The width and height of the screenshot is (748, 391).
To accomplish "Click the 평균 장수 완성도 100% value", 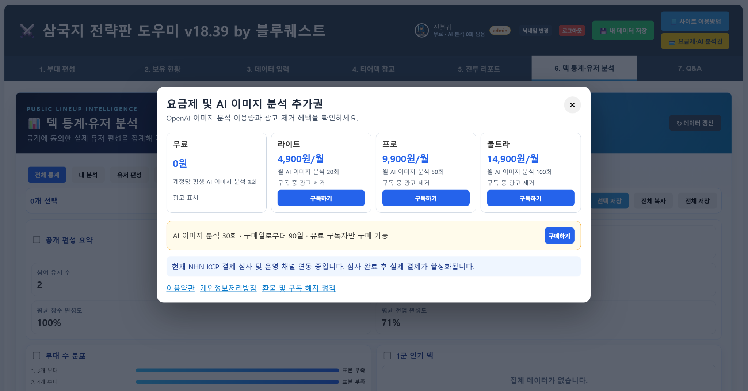I will (x=49, y=323).
